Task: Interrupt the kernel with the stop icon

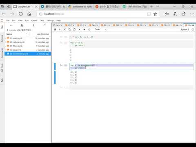Action: pos(84,29)
